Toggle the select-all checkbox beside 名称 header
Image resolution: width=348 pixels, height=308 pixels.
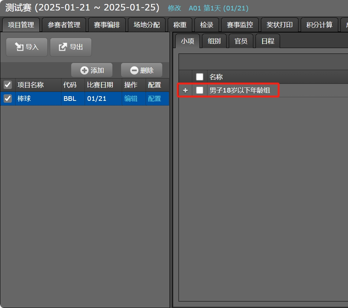pyautogui.click(x=199, y=77)
